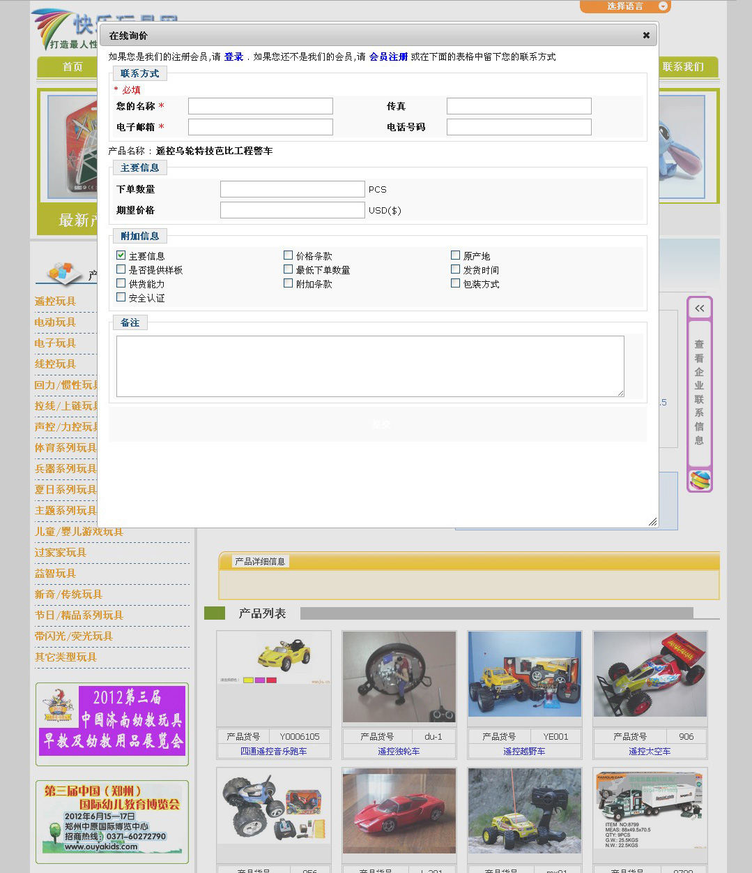The height and width of the screenshot is (873, 752).
Task: Click the 登录 link in the dialog
Action: pos(233,57)
